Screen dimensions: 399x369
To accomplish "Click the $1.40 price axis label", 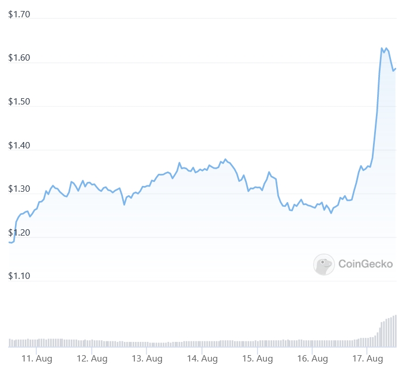I will click(x=19, y=146).
